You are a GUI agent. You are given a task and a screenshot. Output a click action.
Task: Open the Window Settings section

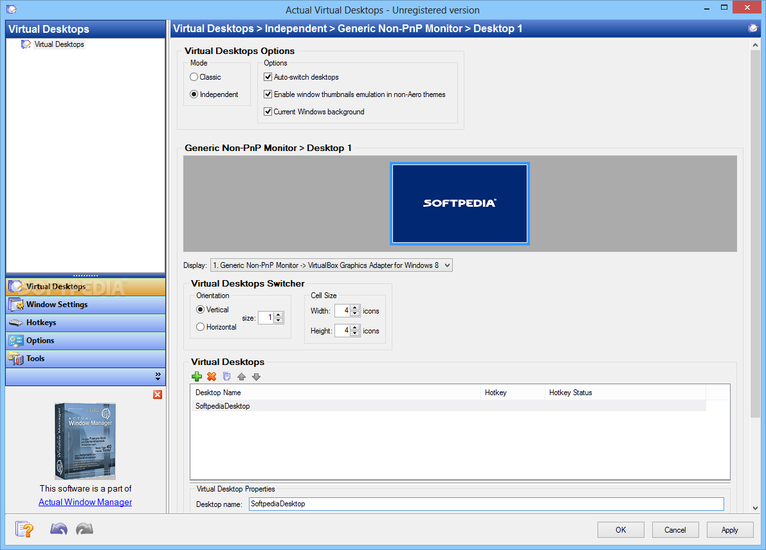(x=86, y=305)
